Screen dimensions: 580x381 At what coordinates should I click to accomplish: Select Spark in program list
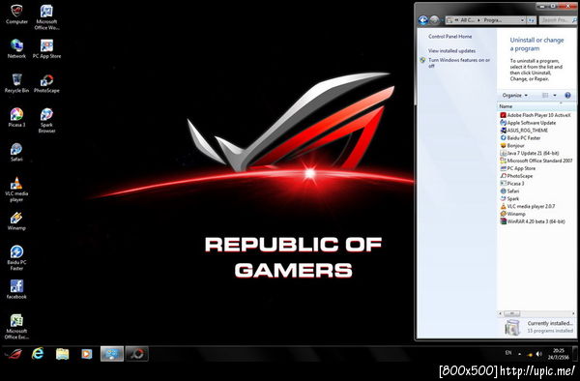(x=509, y=198)
